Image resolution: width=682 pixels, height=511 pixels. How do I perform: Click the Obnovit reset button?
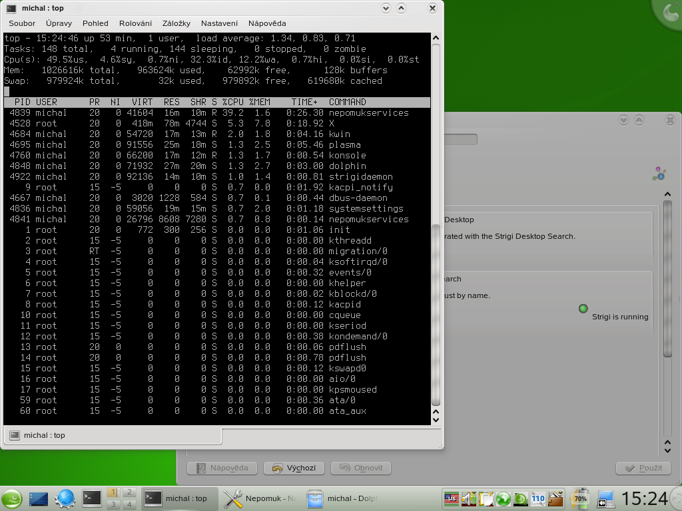(x=360, y=468)
